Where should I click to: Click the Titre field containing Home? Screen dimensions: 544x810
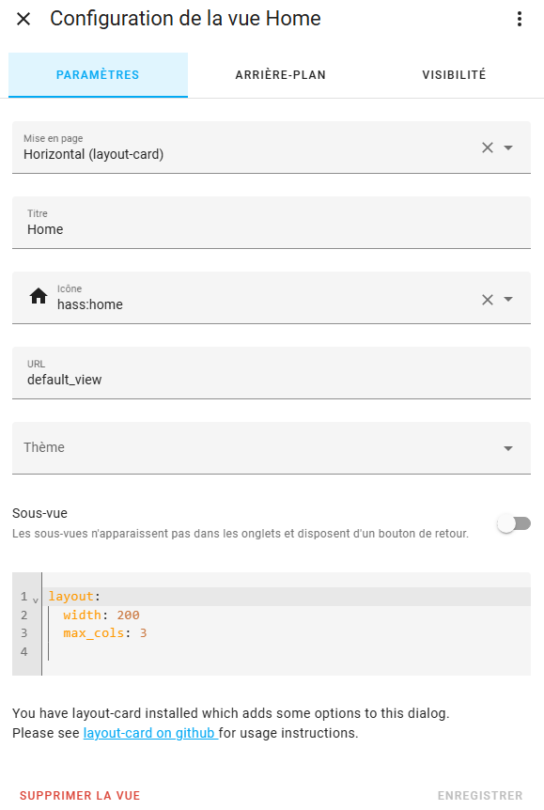[272, 223]
